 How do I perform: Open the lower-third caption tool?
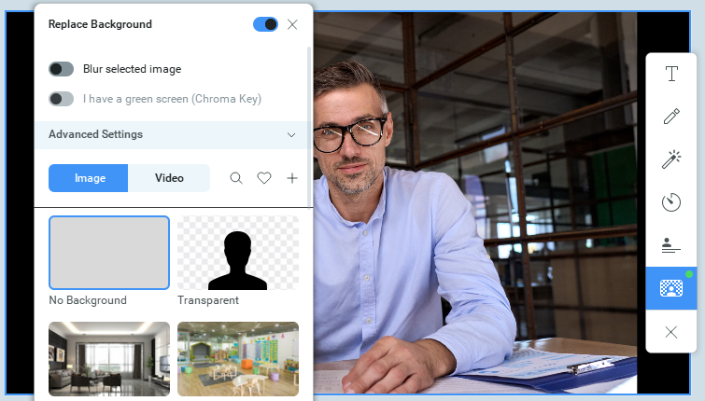coord(670,245)
